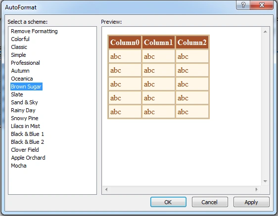Click the Column1 header in preview
The width and height of the screenshot is (278, 216).
(158, 43)
